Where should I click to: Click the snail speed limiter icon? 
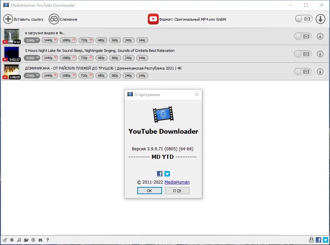click(26, 240)
